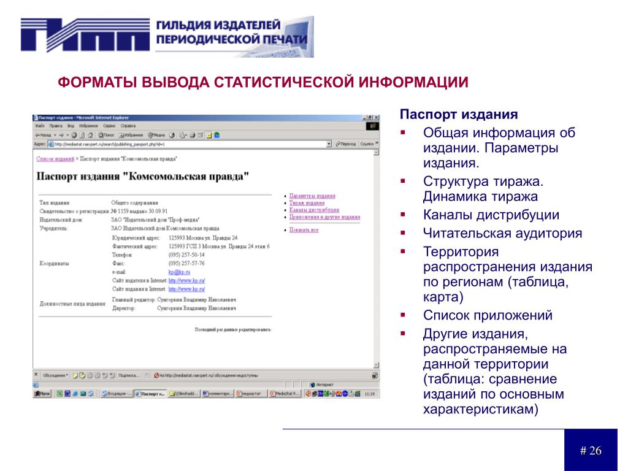The height and width of the screenshot is (471, 628).
Task: Click the Print icon in IE toolbar
Action: point(192,135)
